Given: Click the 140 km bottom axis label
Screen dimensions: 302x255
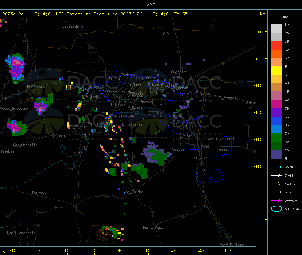Looking at the screenshot, I should point(228,250).
